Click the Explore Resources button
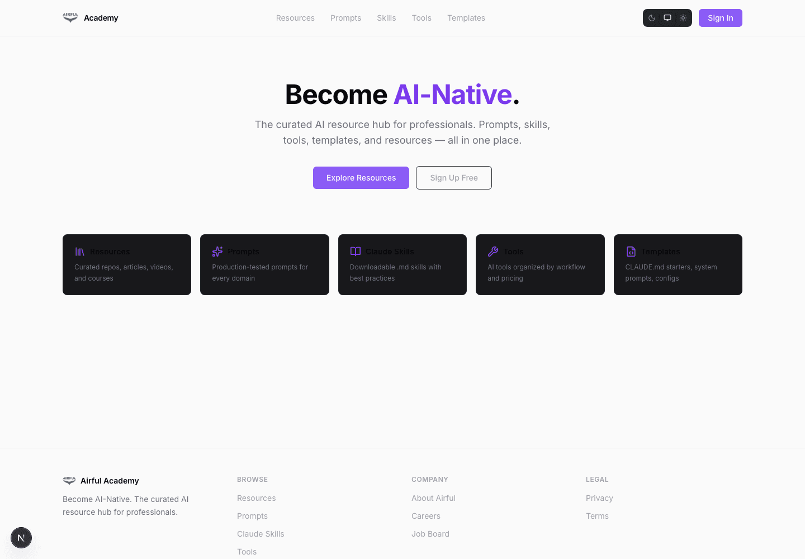Image resolution: width=805 pixels, height=559 pixels. point(361,178)
